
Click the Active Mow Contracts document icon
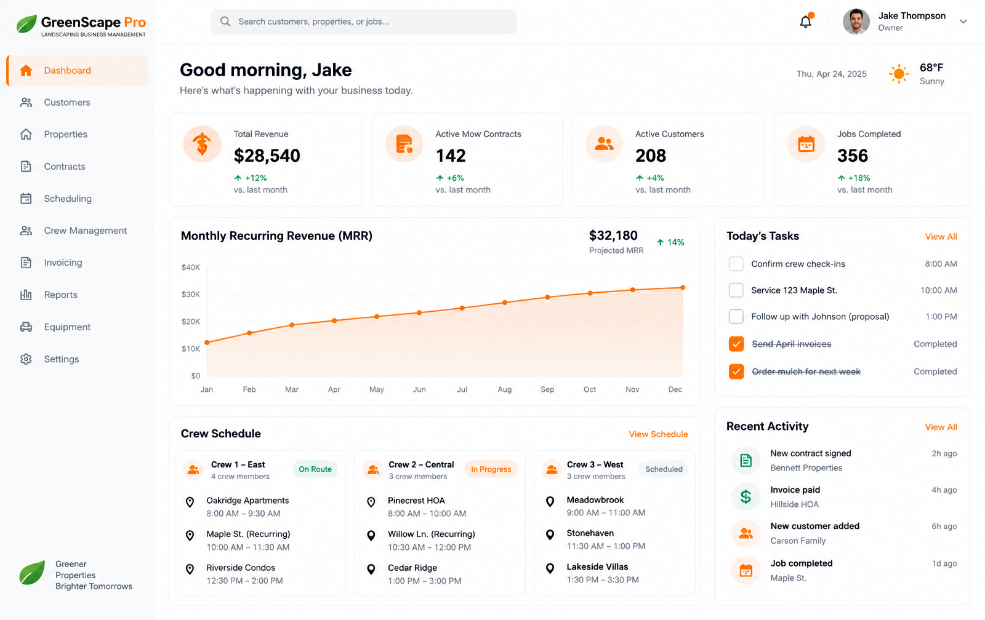pos(404,144)
